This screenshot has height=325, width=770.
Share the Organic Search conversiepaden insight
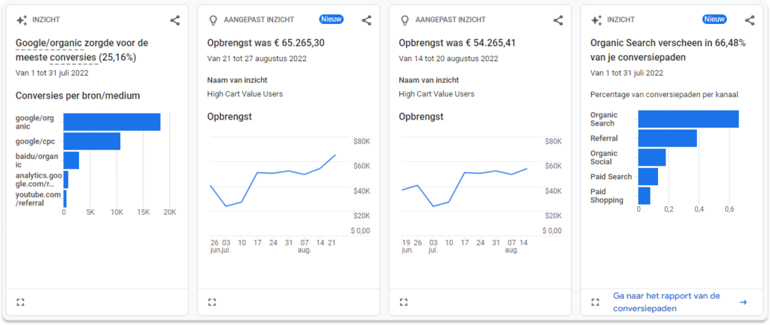(x=750, y=20)
